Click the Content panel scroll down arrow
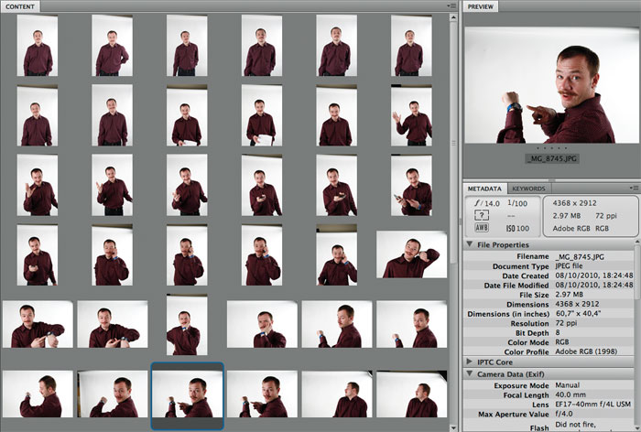This screenshot has height=432, width=641. [451, 426]
